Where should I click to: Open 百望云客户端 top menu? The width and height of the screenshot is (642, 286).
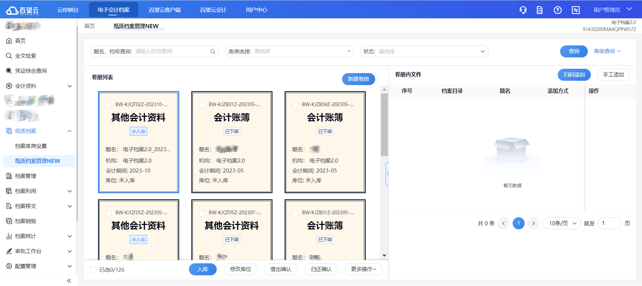[165, 10]
